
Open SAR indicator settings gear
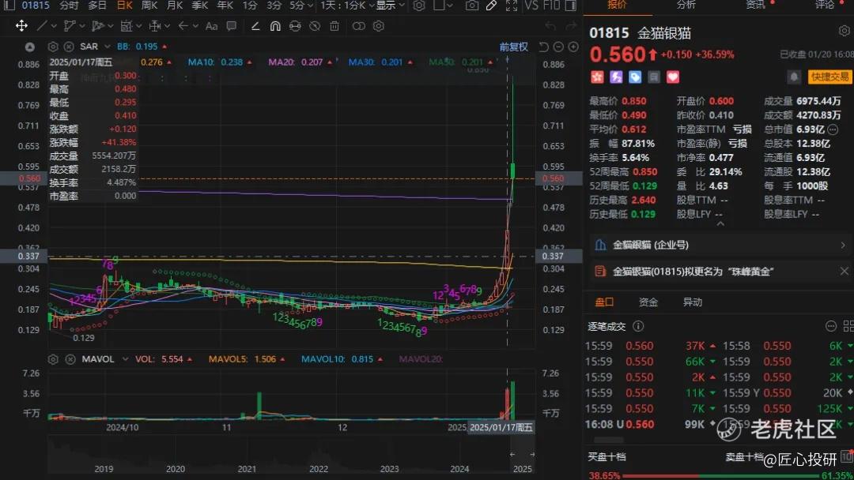click(53, 47)
